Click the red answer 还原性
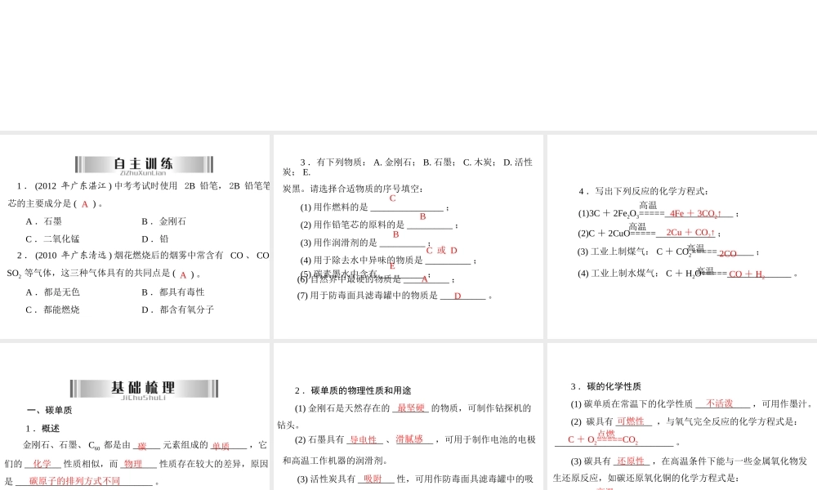The height and width of the screenshot is (490, 817). click(631, 461)
